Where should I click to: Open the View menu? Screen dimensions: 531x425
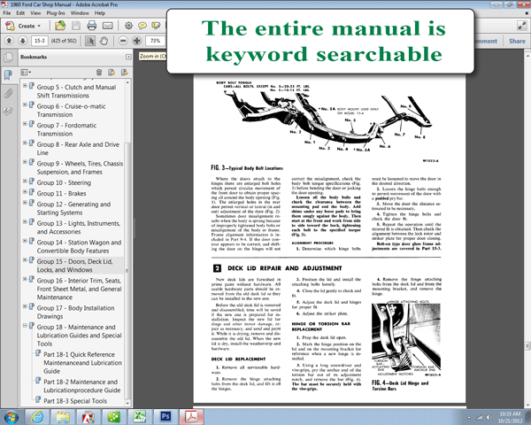tap(35, 13)
